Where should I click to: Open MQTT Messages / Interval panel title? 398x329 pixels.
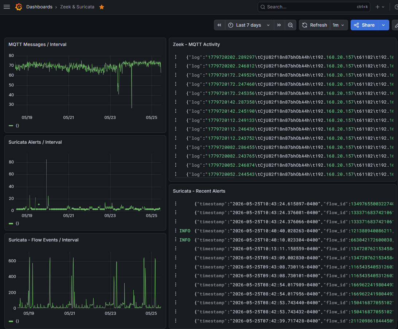(37, 44)
